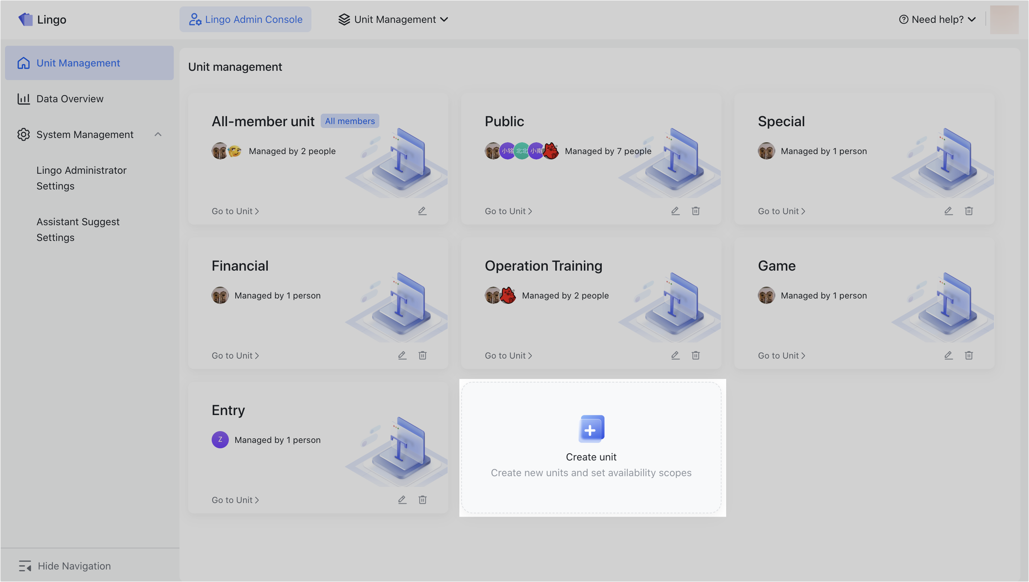Toggle the All members badge on All-member unit
Screen dimensions: 1029x582
349,121
